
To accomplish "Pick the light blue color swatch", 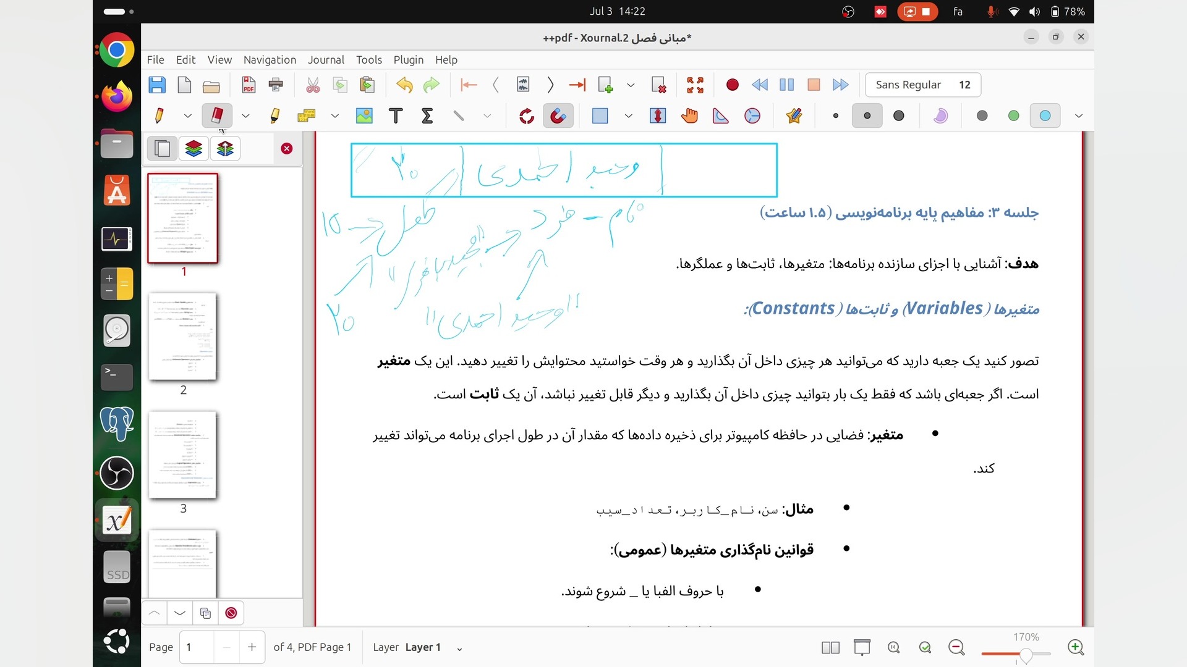I will pyautogui.click(x=1045, y=115).
